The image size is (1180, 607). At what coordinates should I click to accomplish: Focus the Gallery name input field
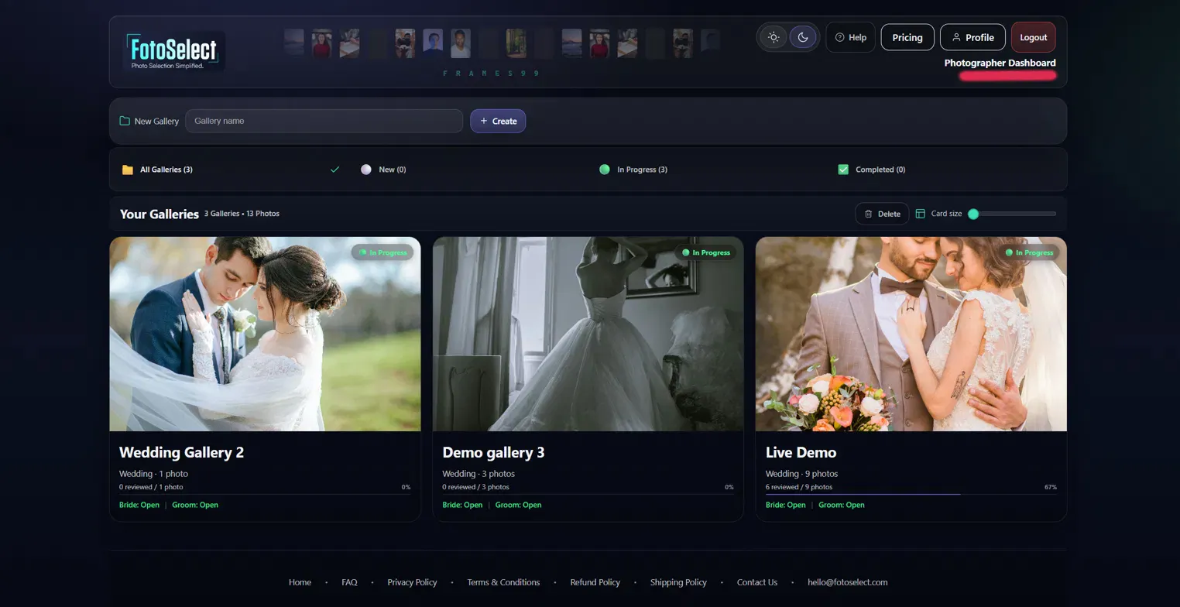pyautogui.click(x=324, y=121)
